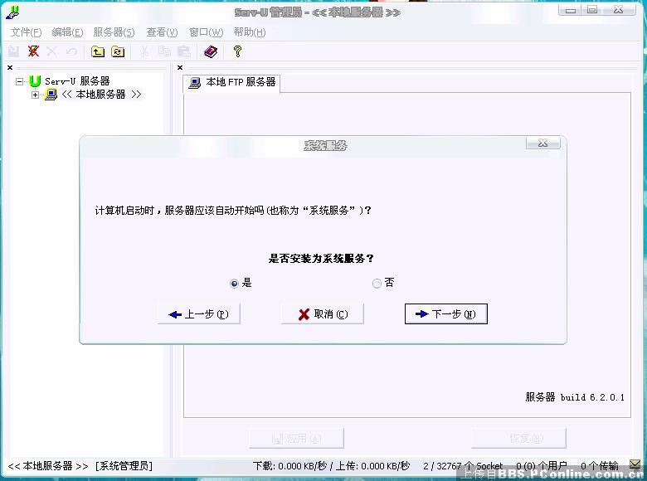647x481 pixels.
Task: Click the 上一步 (Back) button
Action: tap(198, 314)
